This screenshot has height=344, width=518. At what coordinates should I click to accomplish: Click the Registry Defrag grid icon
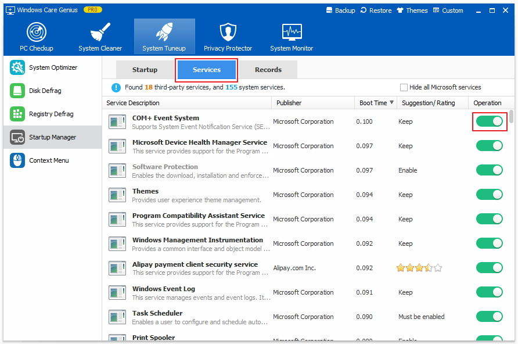coord(17,114)
